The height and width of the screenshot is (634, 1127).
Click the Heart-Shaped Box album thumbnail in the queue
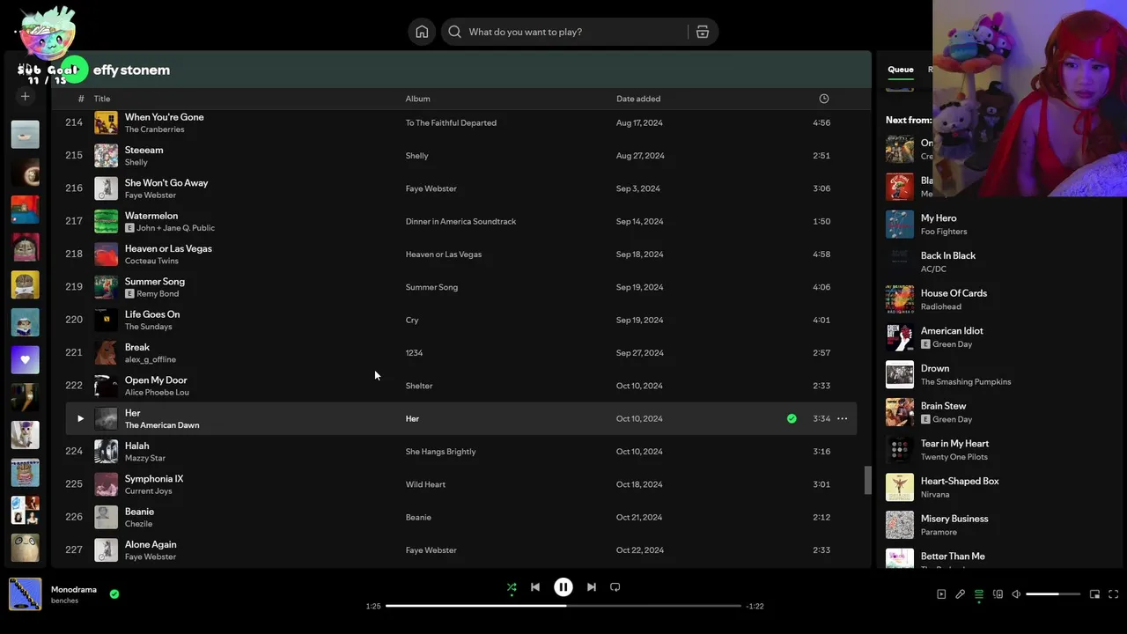tap(900, 487)
